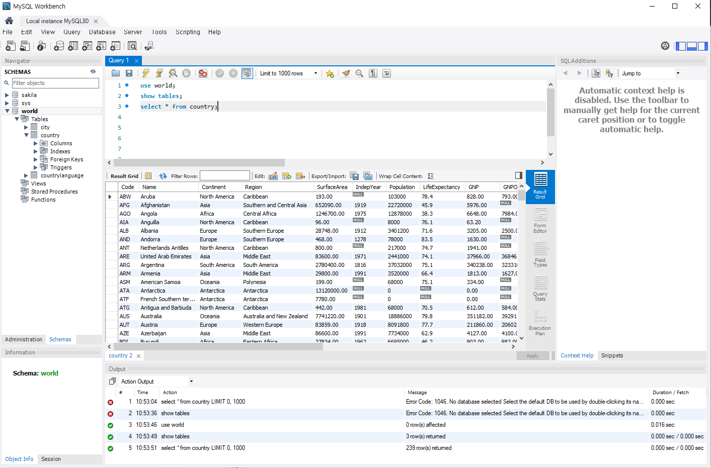Open the Execution Plan view
The image size is (711, 468).
[540, 323]
